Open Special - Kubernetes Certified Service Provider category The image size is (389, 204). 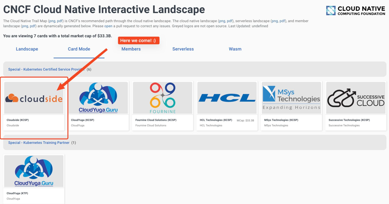pos(46,69)
